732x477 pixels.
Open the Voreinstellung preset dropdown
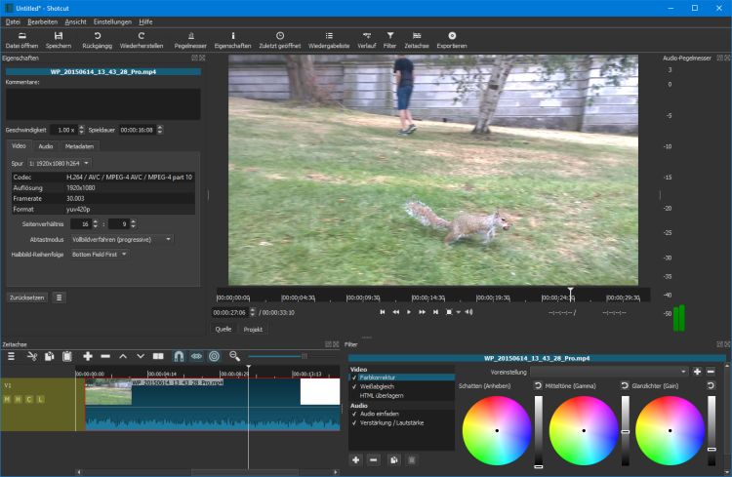pyautogui.click(x=609, y=372)
